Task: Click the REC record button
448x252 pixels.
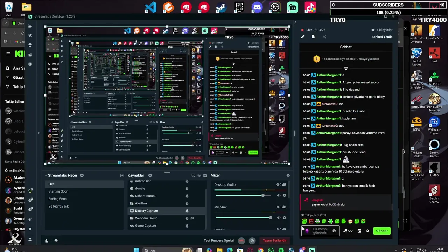Action: point(241,240)
